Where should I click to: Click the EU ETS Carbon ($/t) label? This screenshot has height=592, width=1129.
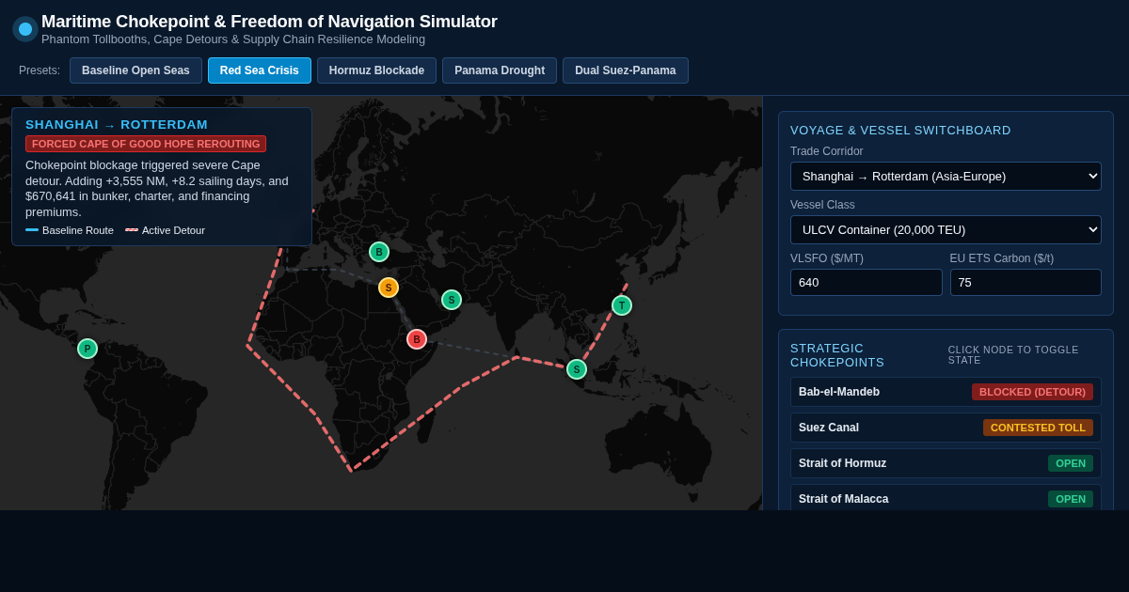click(x=1002, y=258)
